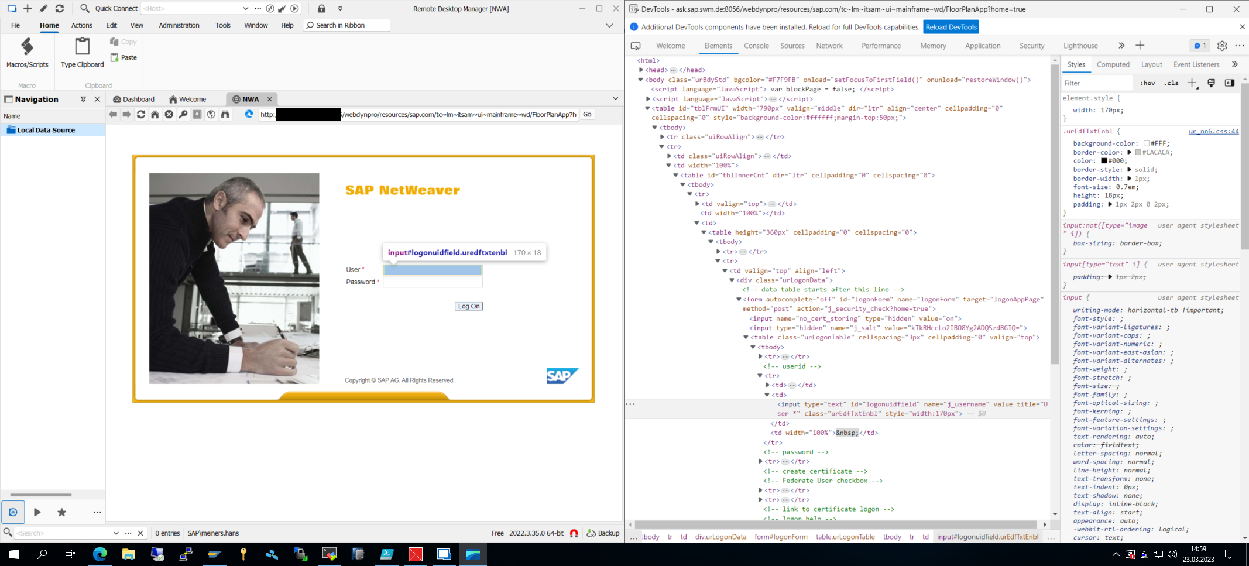
Task: Switch to the Console tab in DevTools
Action: 756,46
